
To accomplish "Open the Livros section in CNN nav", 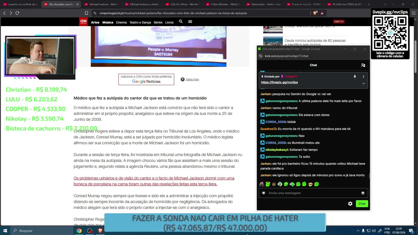I will (x=169, y=23).
